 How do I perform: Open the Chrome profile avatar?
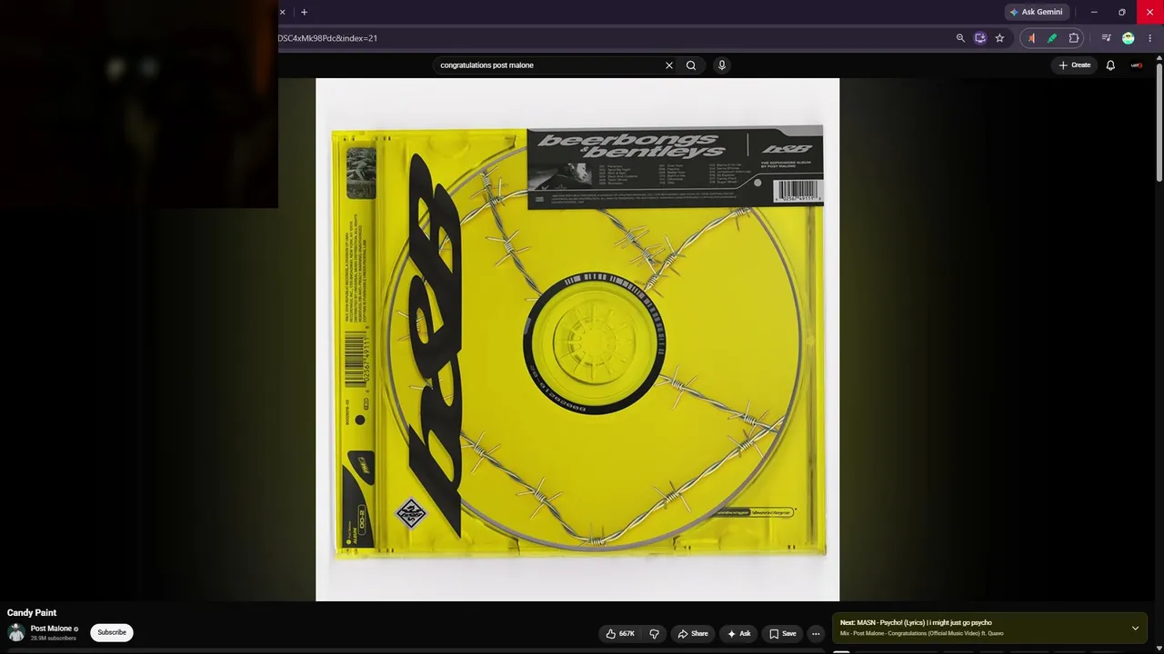[1129, 38]
